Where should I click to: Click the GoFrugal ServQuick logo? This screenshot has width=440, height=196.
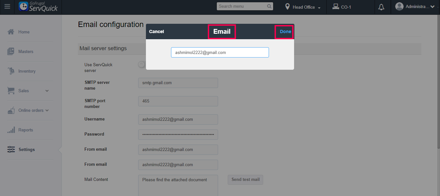click(38, 7)
